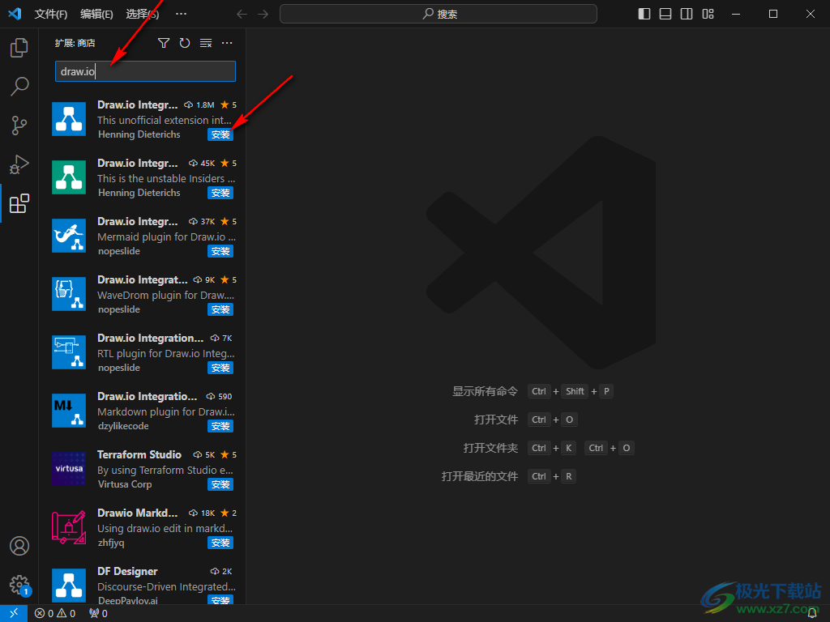The width and height of the screenshot is (830, 622).
Task: Open errors and warnings status item
Action: (x=55, y=613)
